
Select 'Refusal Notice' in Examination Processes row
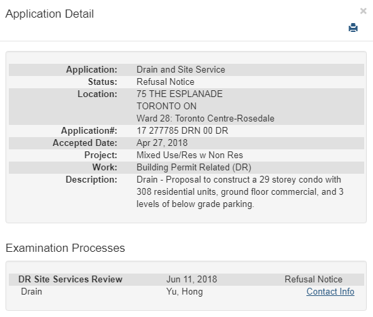pyautogui.click(x=313, y=279)
